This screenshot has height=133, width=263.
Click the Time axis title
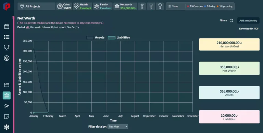tap(113, 120)
